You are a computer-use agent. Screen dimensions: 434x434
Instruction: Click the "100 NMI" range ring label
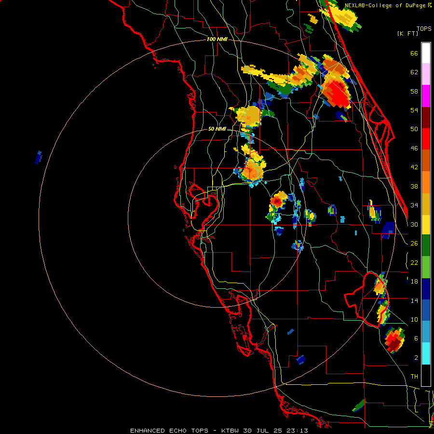[217, 40]
